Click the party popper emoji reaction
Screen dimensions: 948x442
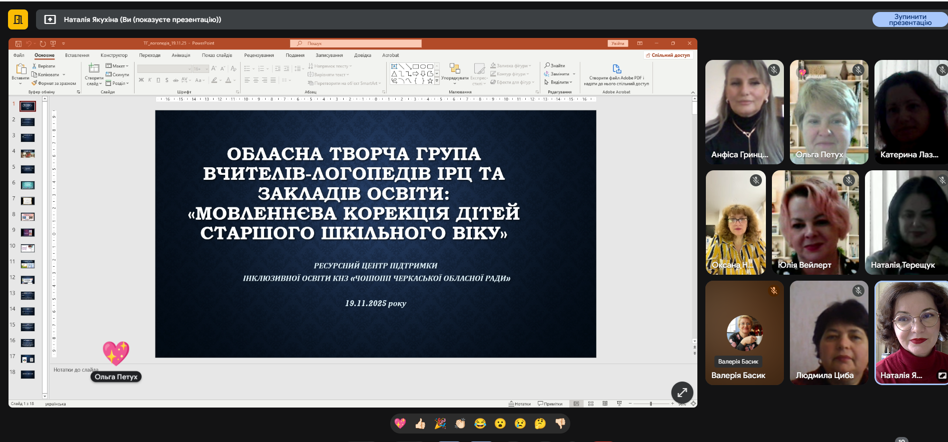440,424
